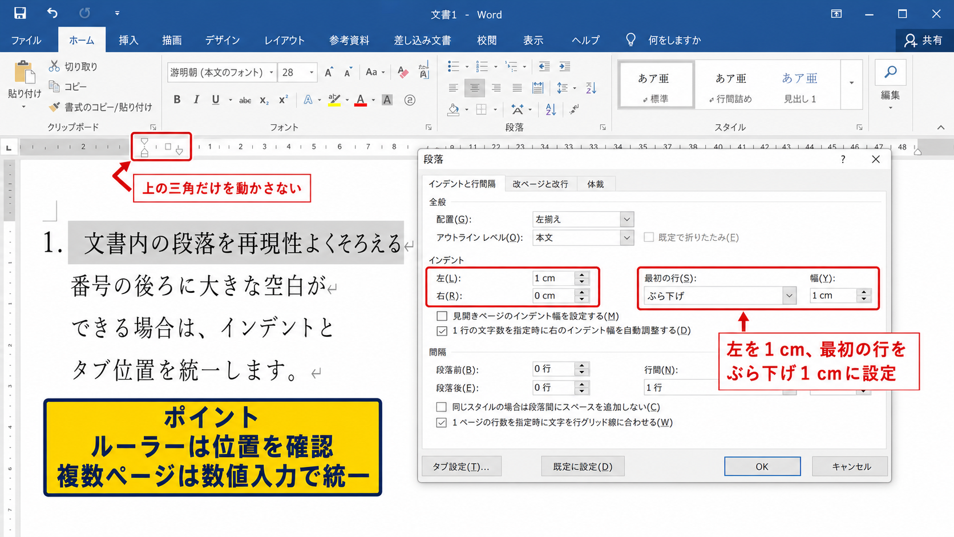Confirm dialog with the OK button
954x537 pixels.
click(762, 466)
